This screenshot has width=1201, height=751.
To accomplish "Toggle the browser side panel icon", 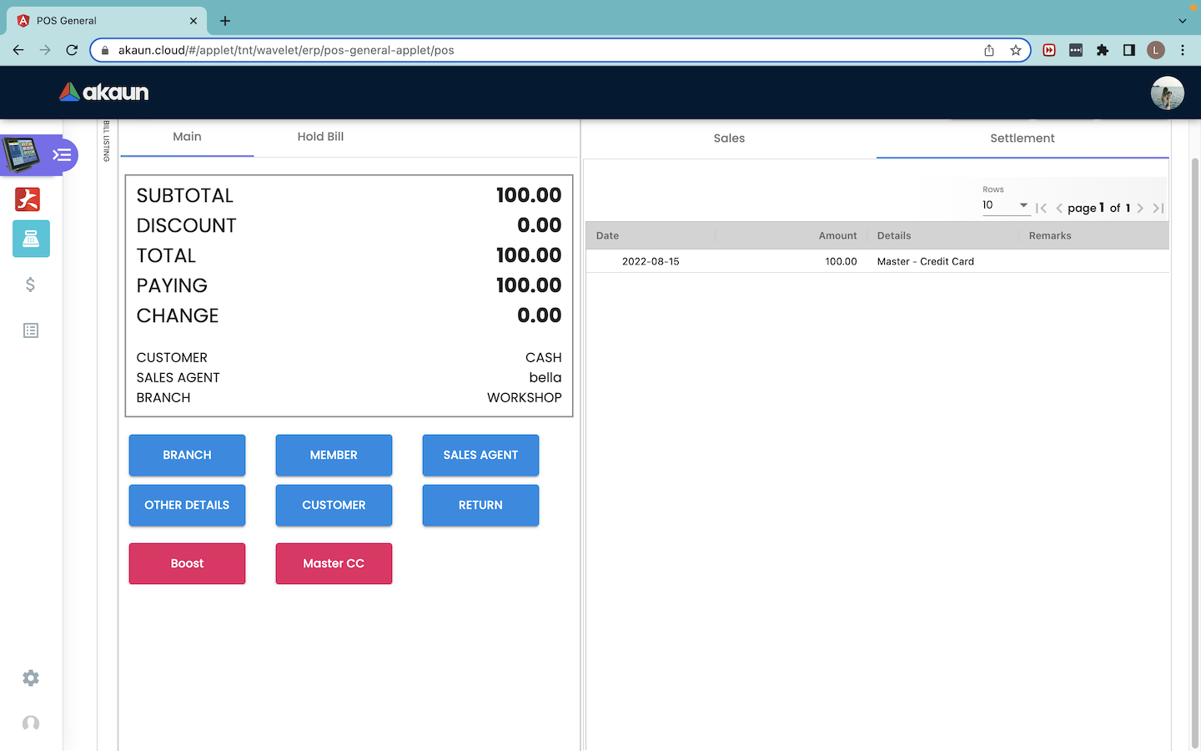I will [x=1129, y=50].
